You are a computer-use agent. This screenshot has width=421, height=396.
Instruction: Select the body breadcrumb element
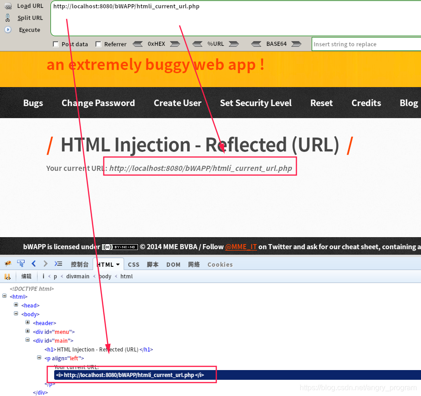105,276
